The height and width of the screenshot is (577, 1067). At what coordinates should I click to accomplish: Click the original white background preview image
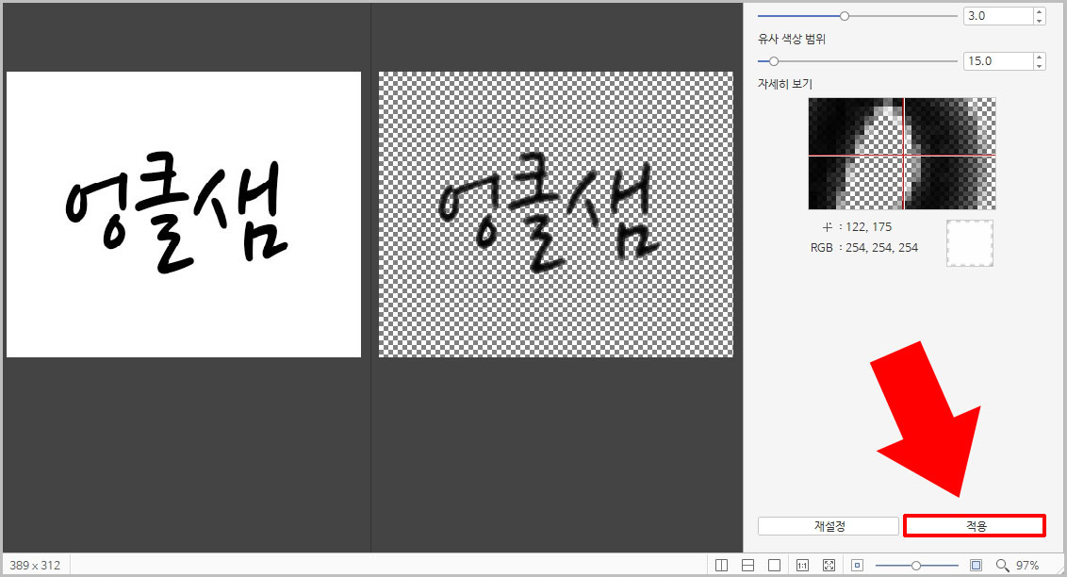[x=183, y=213]
